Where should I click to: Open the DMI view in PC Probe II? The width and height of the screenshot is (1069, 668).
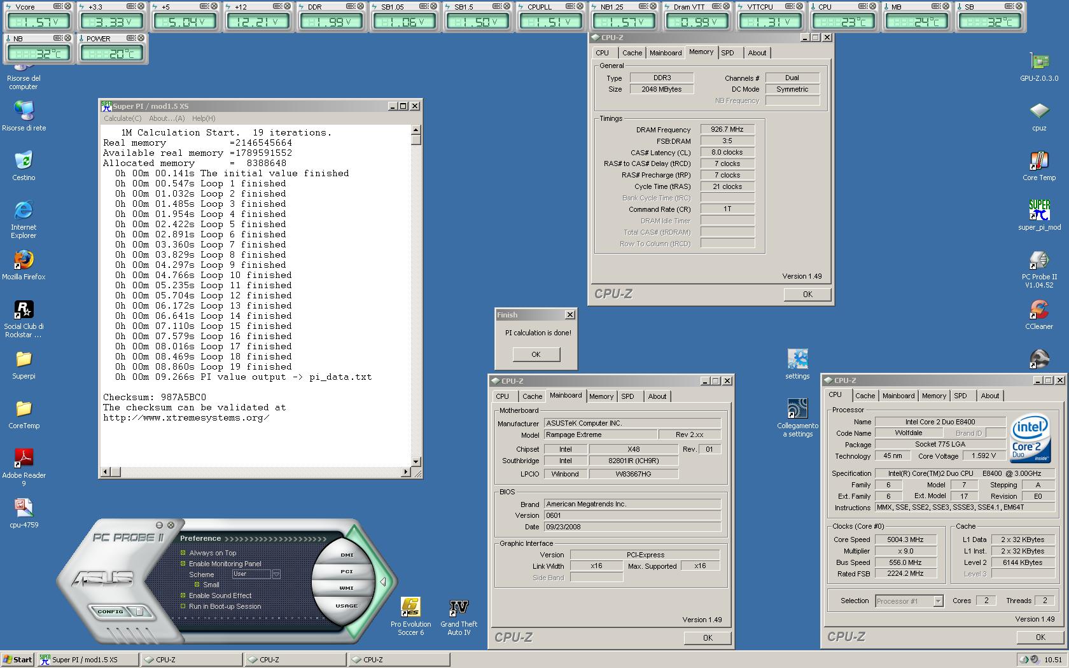[x=347, y=555]
